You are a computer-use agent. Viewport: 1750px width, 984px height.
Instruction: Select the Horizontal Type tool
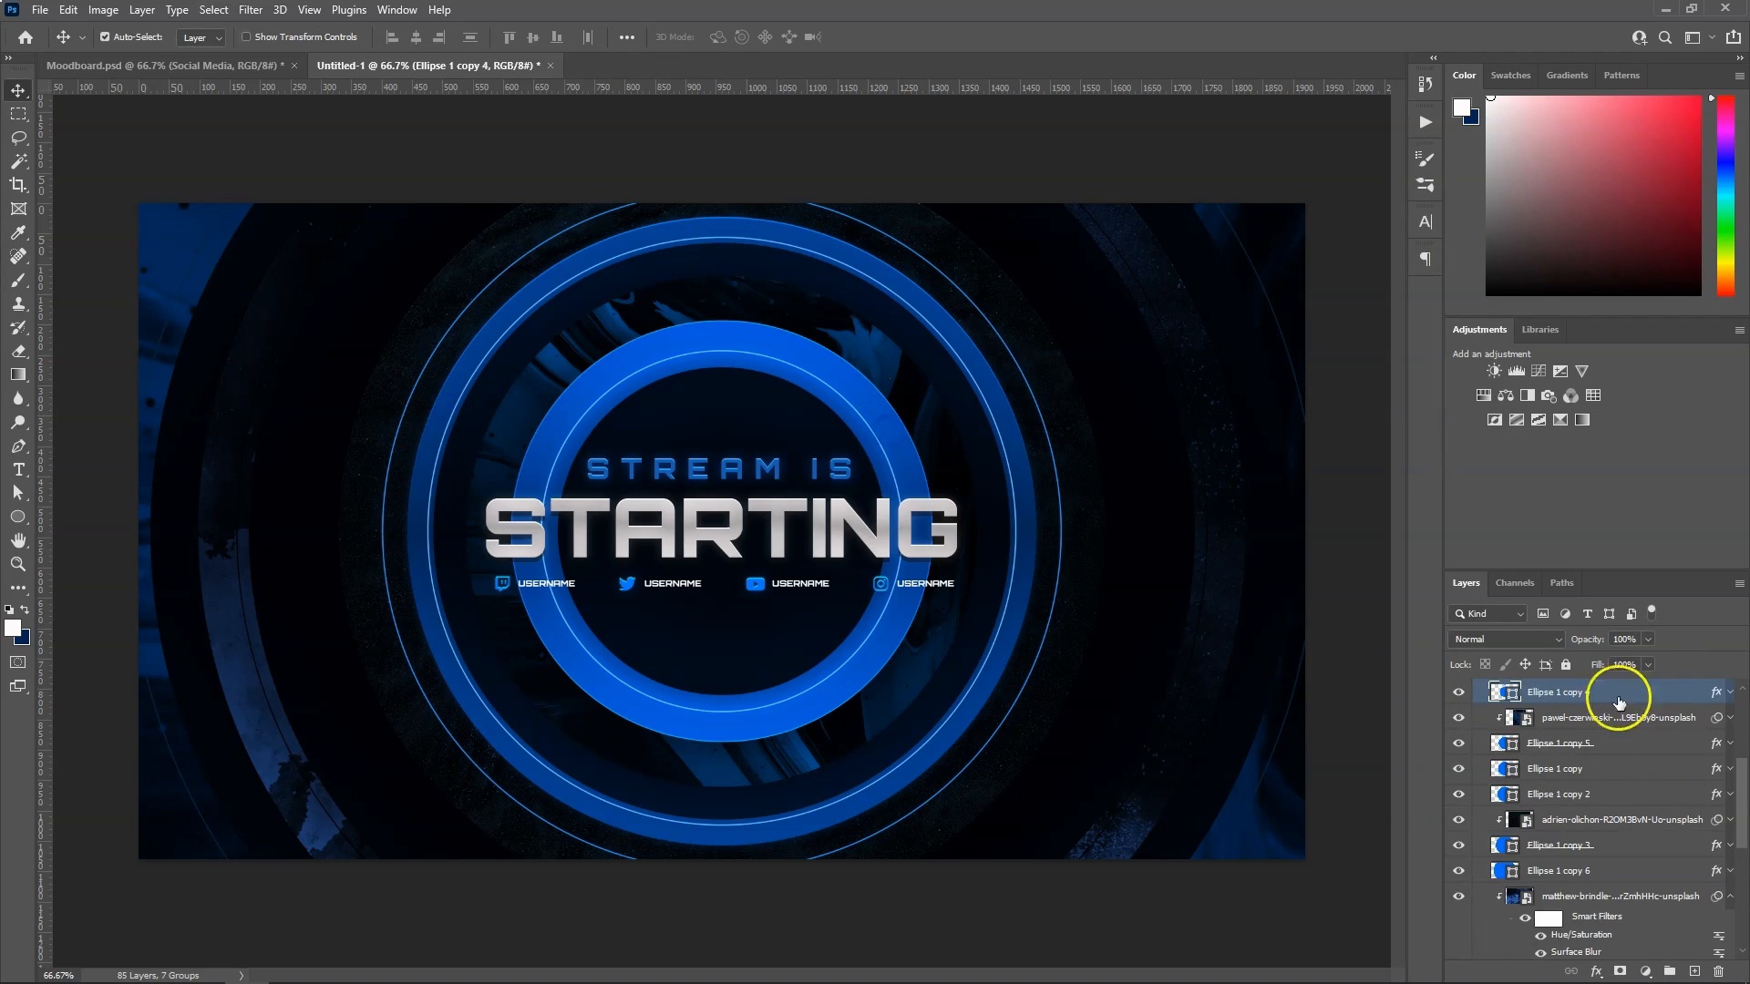pos(18,469)
